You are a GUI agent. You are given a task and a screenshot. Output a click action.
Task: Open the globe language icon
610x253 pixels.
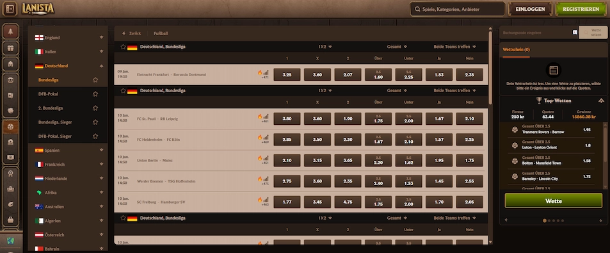pos(10,241)
